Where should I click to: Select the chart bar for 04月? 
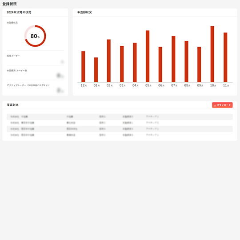[135, 63]
